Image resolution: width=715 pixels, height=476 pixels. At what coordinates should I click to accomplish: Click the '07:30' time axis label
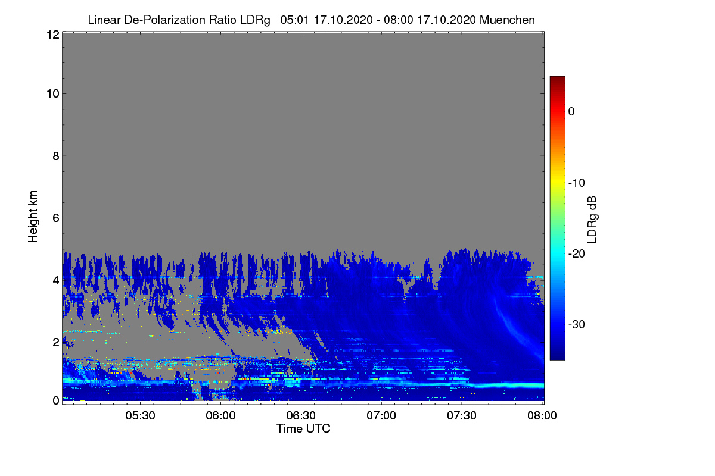point(462,416)
